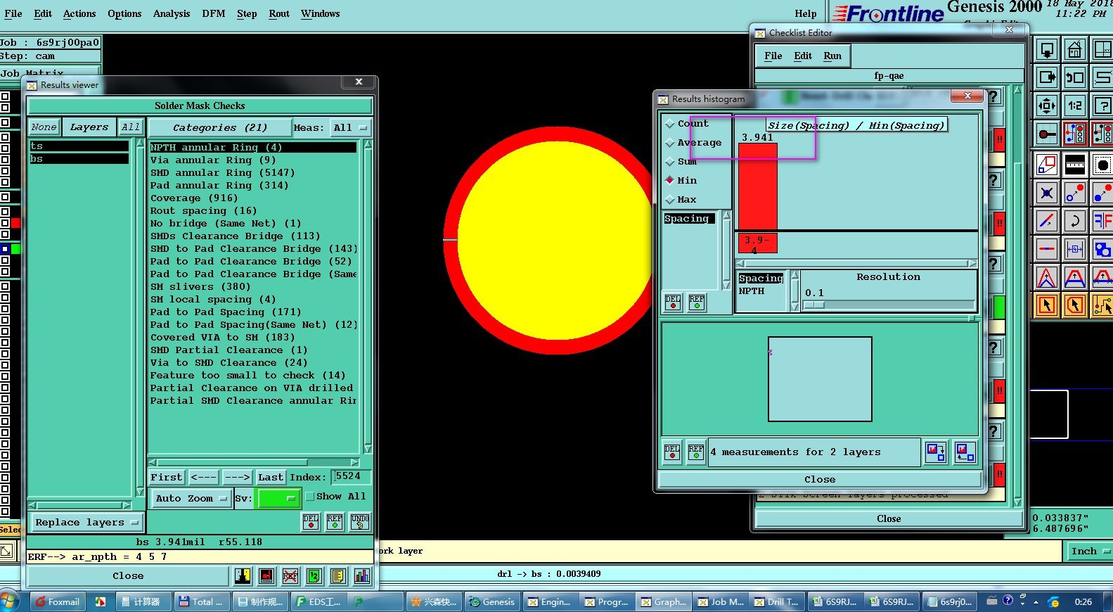1113x612 pixels.
Task: Click the ---> next result button
Action: (x=237, y=477)
